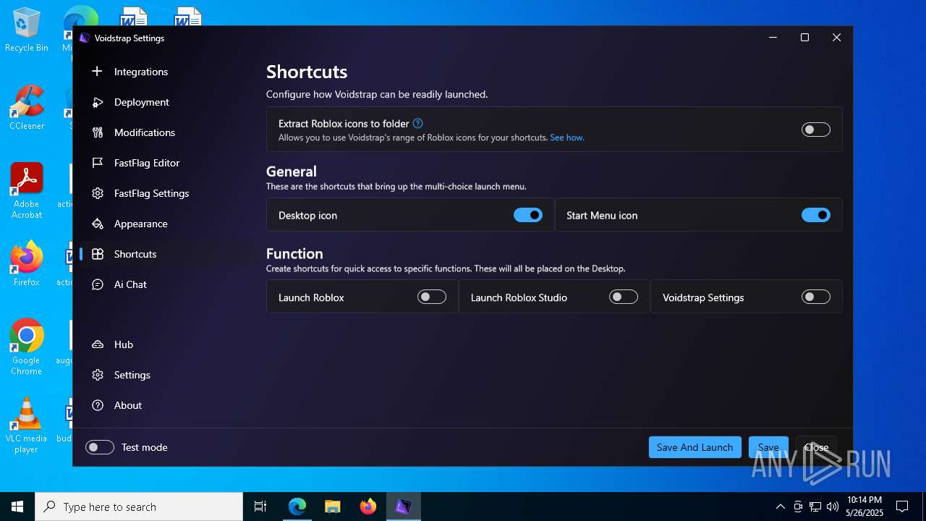The width and height of the screenshot is (926, 521).
Task: Open the notification center icon
Action: click(902, 507)
